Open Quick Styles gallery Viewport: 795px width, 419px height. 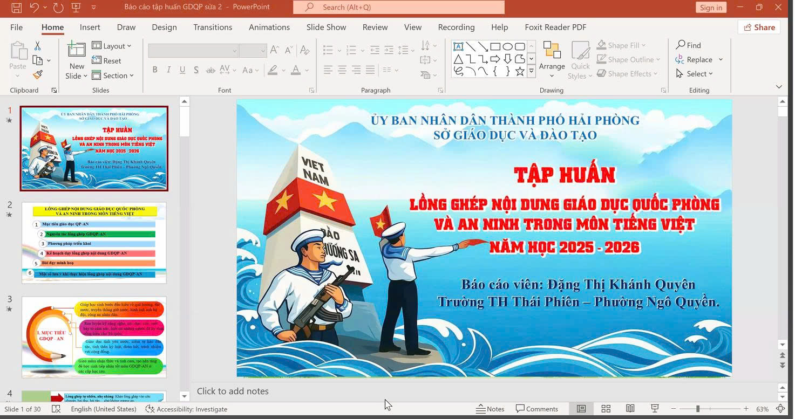click(x=580, y=60)
